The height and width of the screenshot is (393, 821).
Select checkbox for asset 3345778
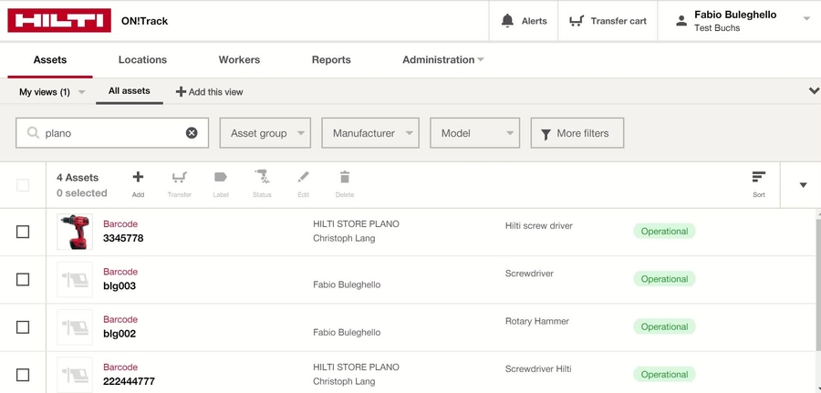pyautogui.click(x=23, y=232)
